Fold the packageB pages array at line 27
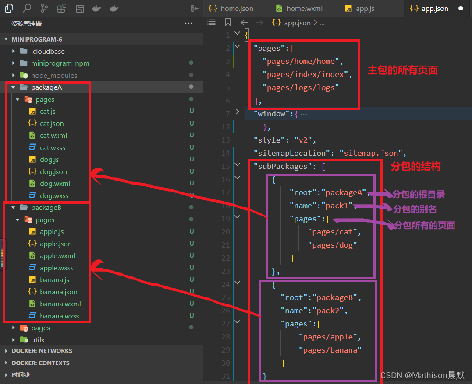The width and height of the screenshot is (472, 384). [x=237, y=322]
